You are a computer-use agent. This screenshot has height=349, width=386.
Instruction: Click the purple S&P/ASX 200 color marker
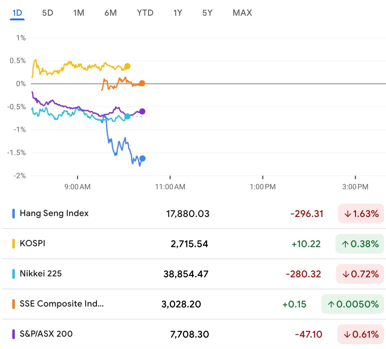click(14, 334)
